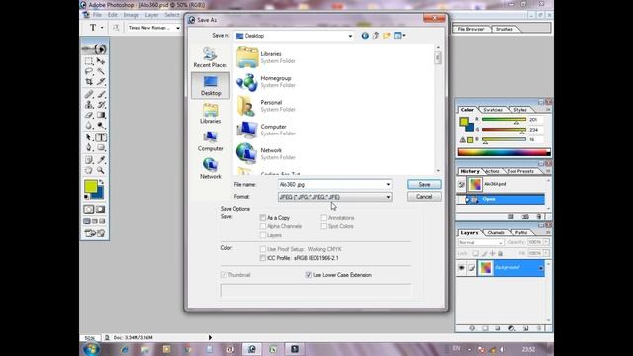Select the Type tool in the toolbox
The image size is (633, 356).
(x=101, y=137)
